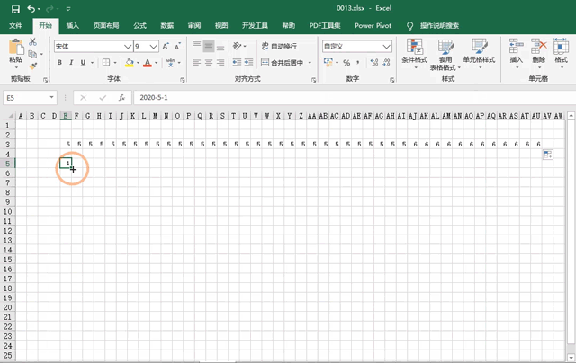The height and width of the screenshot is (363, 576).
Task: Apply cell borders with the borders icon
Action: (106, 63)
